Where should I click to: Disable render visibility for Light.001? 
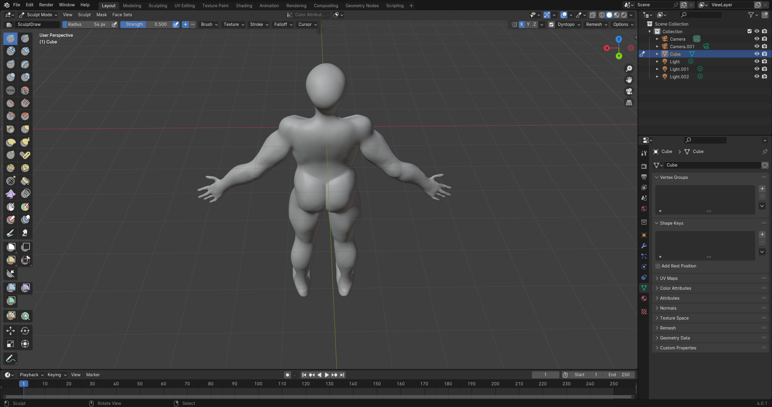coord(765,69)
